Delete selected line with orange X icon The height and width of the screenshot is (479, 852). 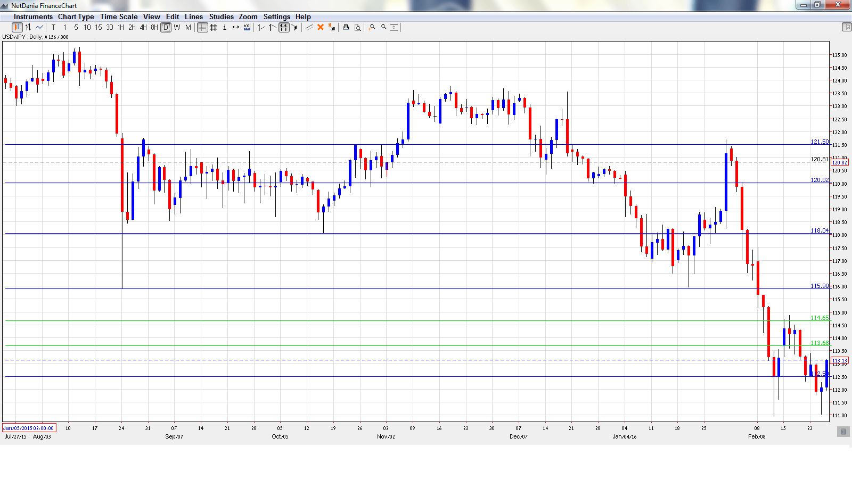[321, 27]
